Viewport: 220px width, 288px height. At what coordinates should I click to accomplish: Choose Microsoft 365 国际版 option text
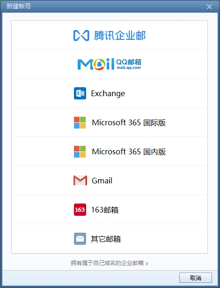point(129,122)
